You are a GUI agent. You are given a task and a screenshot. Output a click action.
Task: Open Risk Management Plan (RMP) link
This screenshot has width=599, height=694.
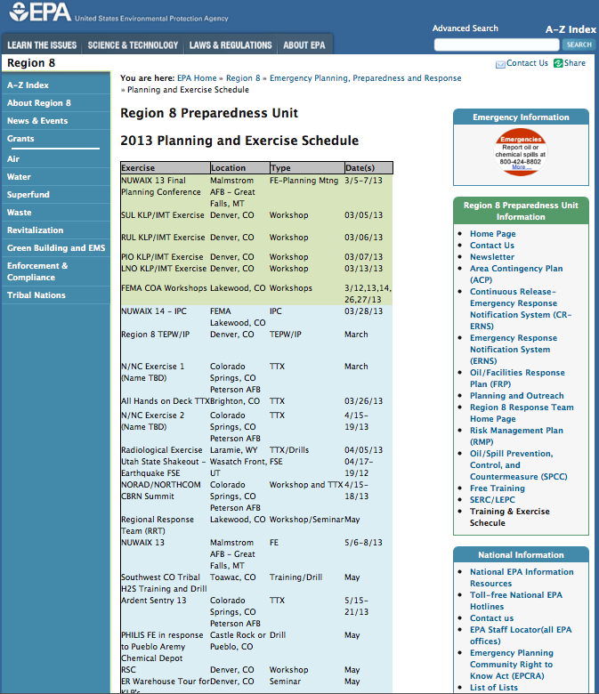pos(516,436)
